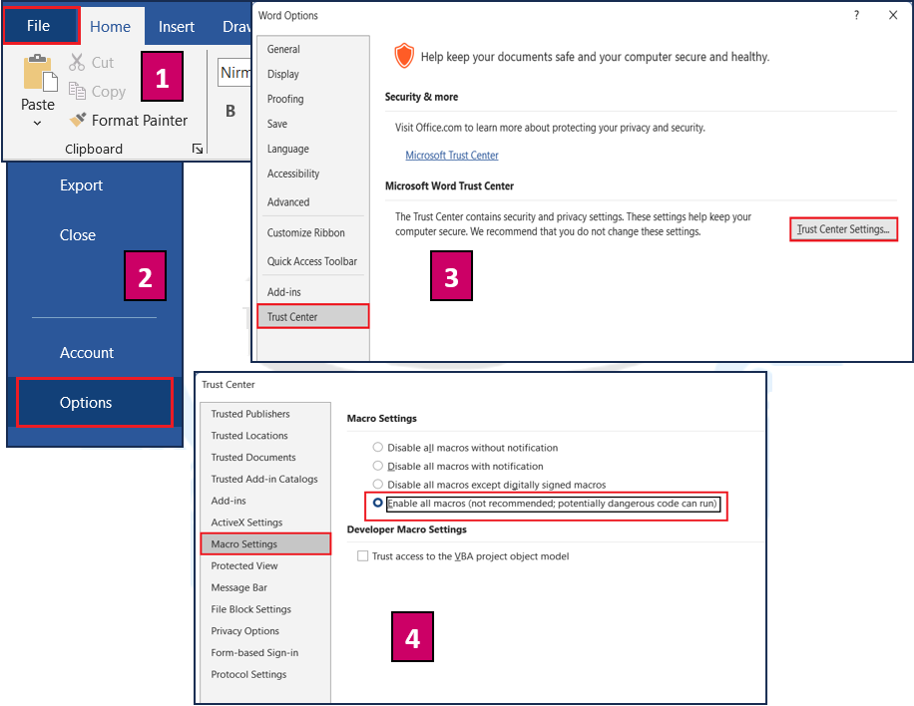Select Advanced category
The width and height of the screenshot is (914, 706).
[x=313, y=202]
